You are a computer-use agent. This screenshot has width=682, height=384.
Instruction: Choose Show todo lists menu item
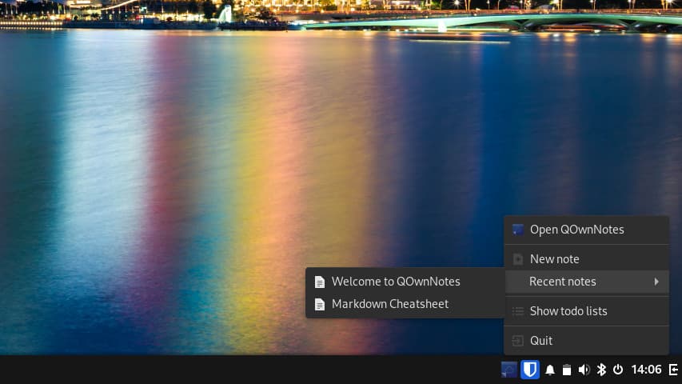[x=568, y=311]
